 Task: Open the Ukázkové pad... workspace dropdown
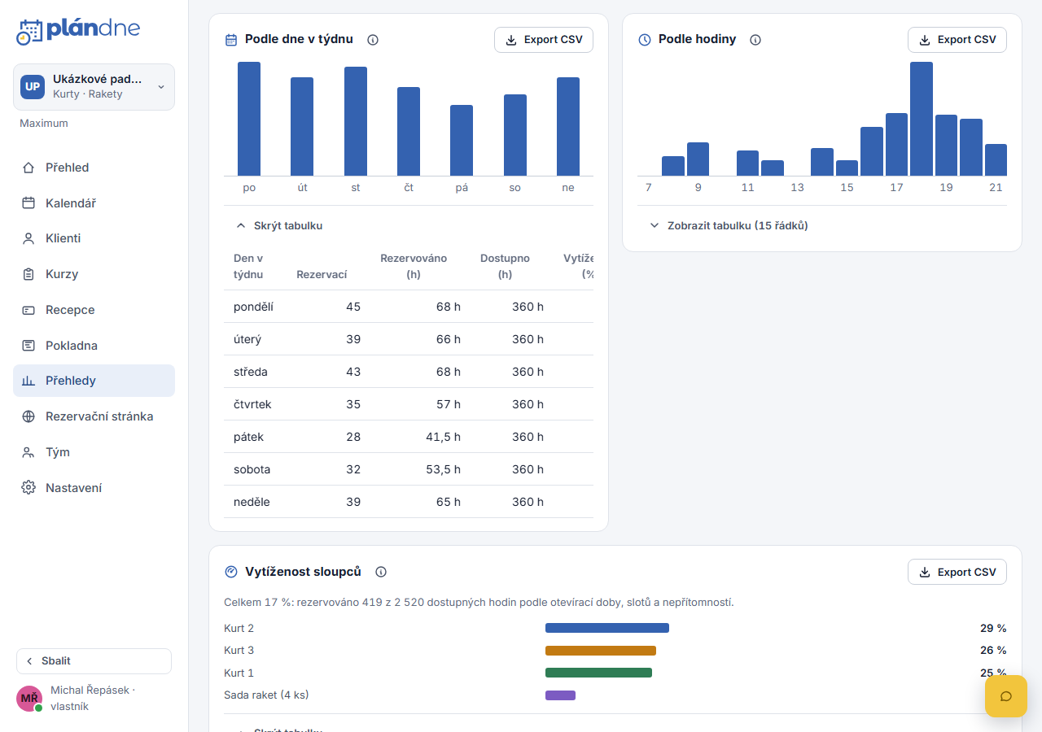click(x=94, y=87)
